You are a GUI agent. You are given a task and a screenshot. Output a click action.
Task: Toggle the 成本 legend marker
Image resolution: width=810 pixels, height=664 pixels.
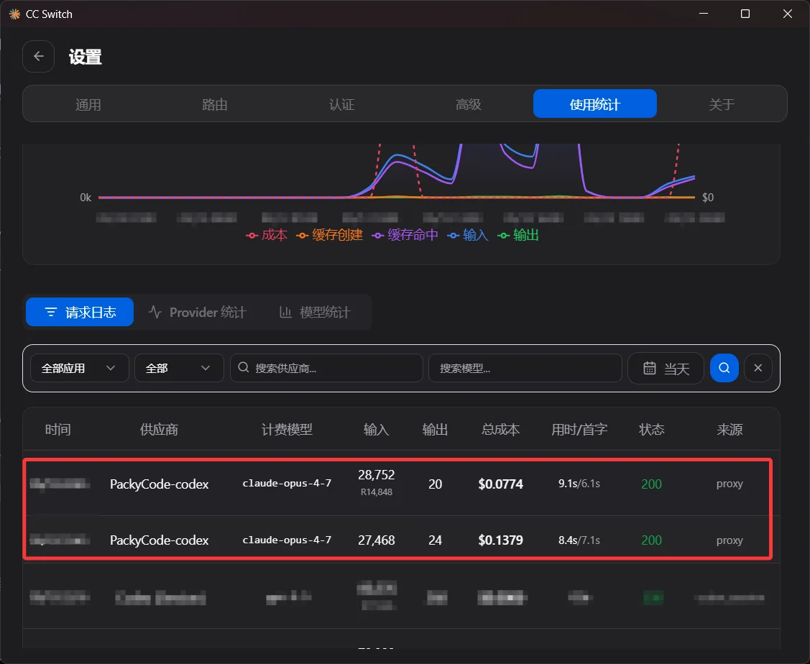click(x=252, y=236)
